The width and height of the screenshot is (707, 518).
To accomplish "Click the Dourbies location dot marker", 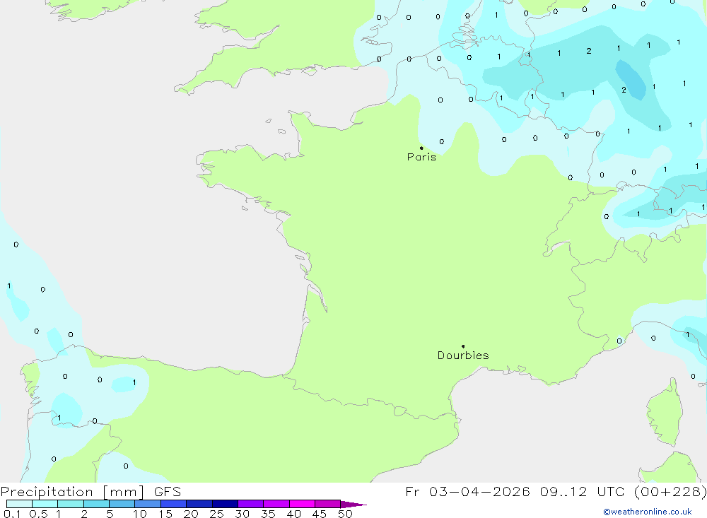I will point(463,346).
